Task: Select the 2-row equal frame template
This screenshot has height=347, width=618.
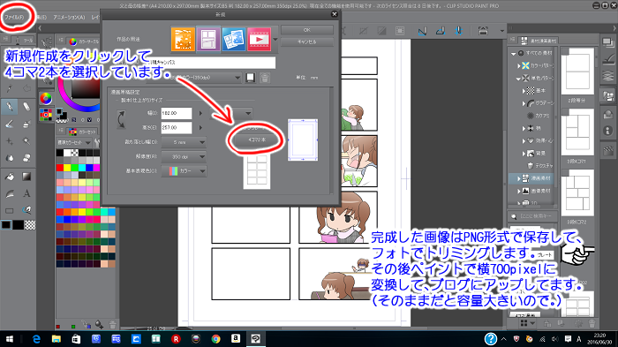Action: 577,72
